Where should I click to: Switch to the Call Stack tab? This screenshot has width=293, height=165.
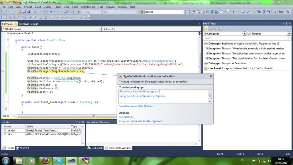click(95, 148)
